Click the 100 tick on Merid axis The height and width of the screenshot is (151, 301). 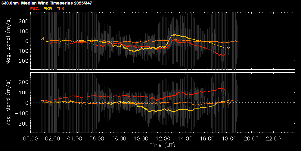(24, 92)
